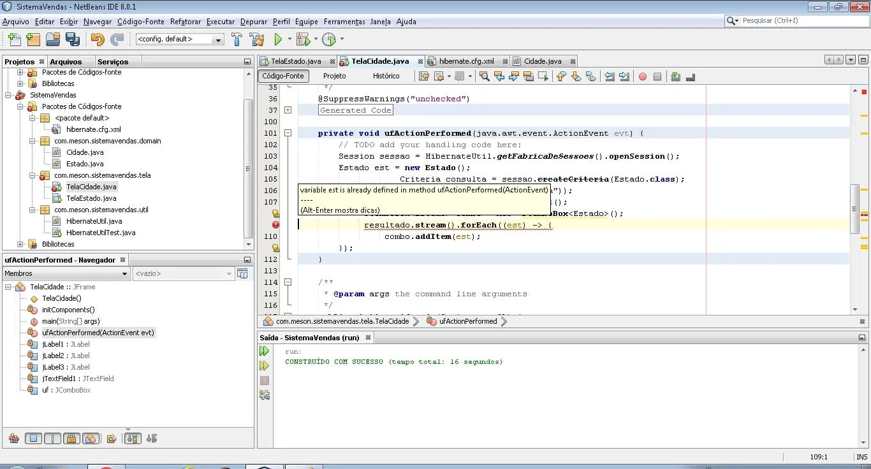Click the Save All toolbar icon
Viewport: 871px width, 469px height.
click(x=72, y=40)
